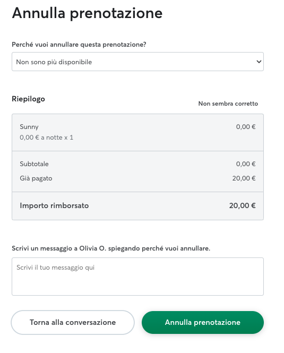Click the chevron arrow on reason selector

point(259,62)
